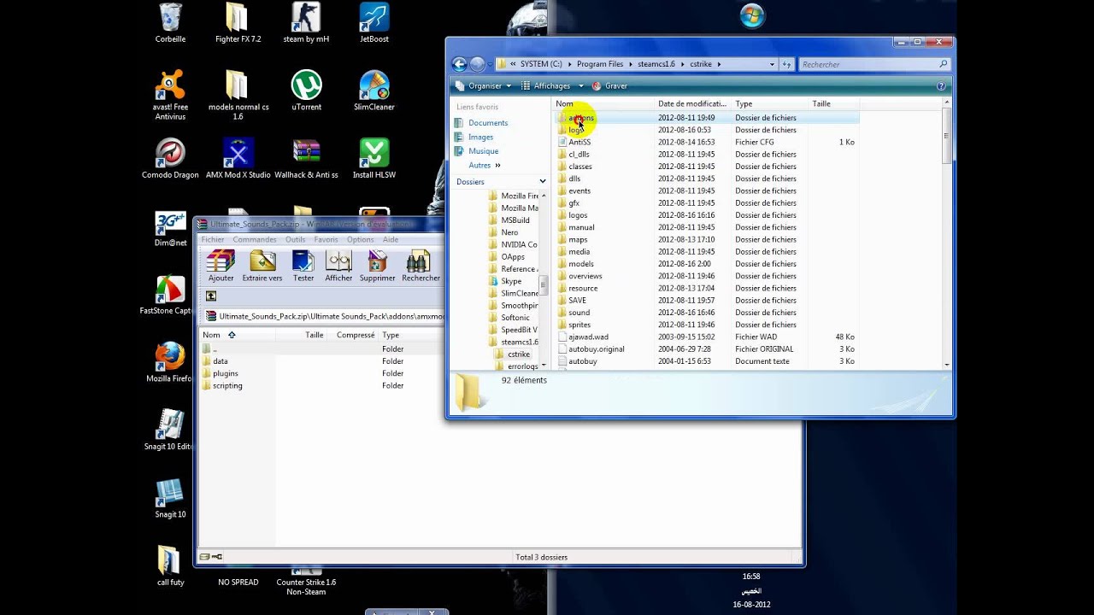Expand the Autres favorite links arrow
This screenshot has height=615, width=1094.
[497, 165]
